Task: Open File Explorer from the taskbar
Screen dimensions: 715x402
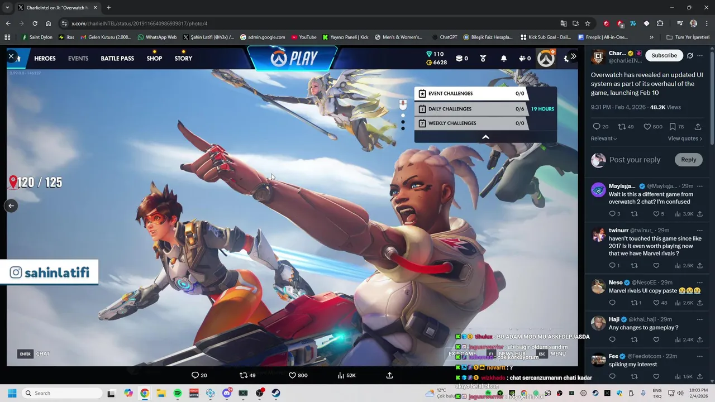Action: tap(161, 393)
